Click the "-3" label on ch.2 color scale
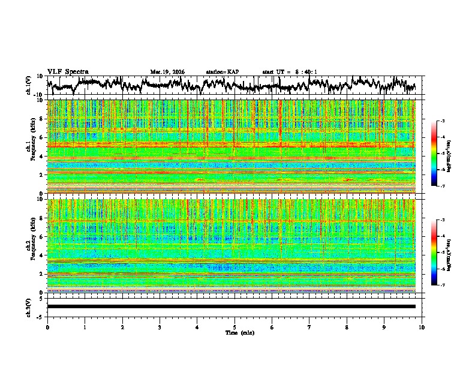 (443, 220)
